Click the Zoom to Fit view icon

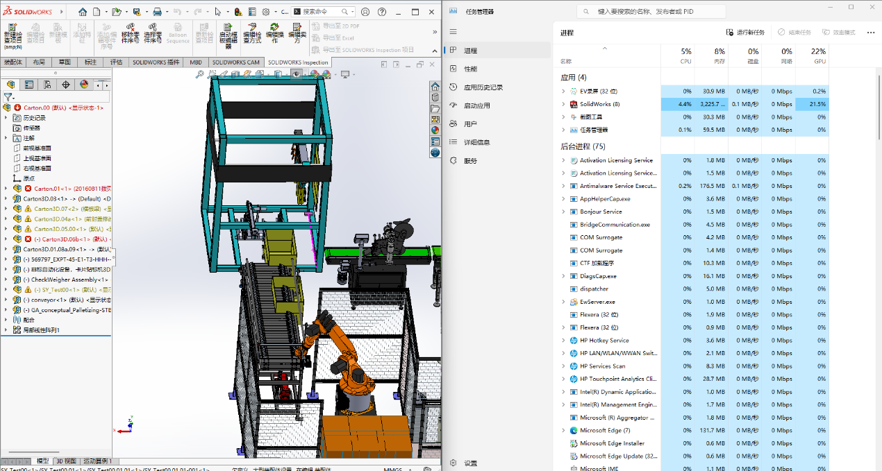pos(199,74)
